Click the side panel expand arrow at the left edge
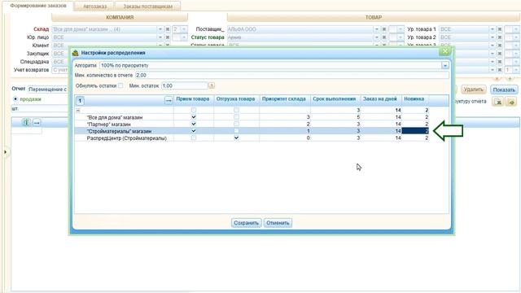The image size is (521, 293). coord(5,152)
